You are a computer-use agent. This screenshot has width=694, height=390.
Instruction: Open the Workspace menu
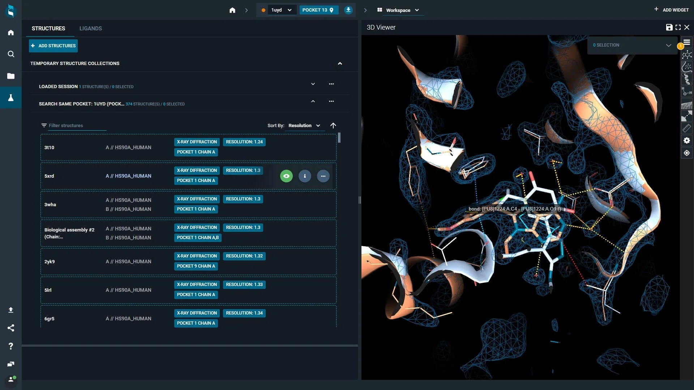click(x=398, y=10)
